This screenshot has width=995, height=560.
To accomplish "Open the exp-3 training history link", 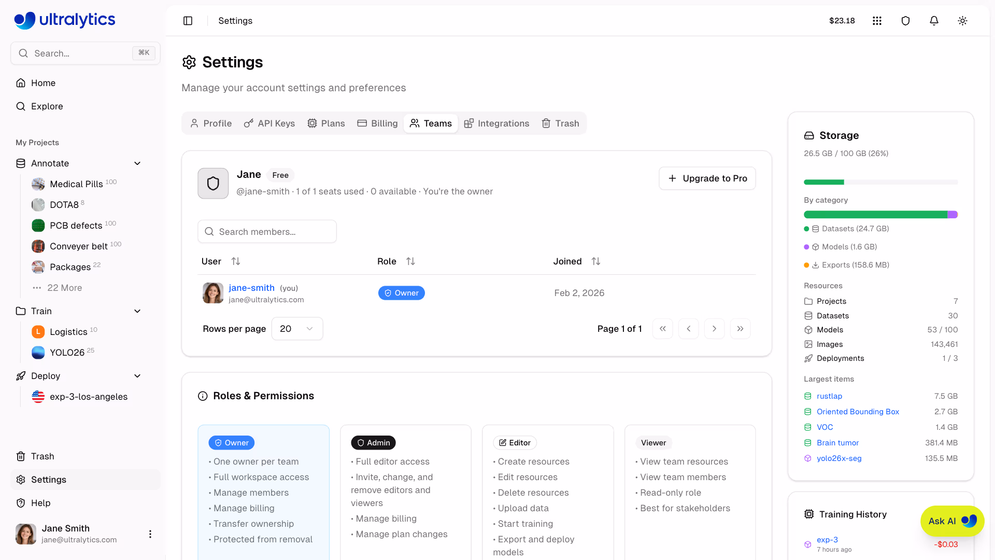I will pyautogui.click(x=827, y=540).
